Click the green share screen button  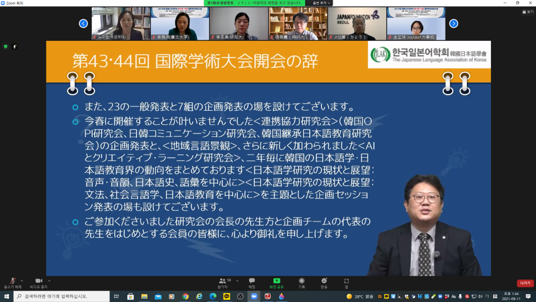pos(276,282)
